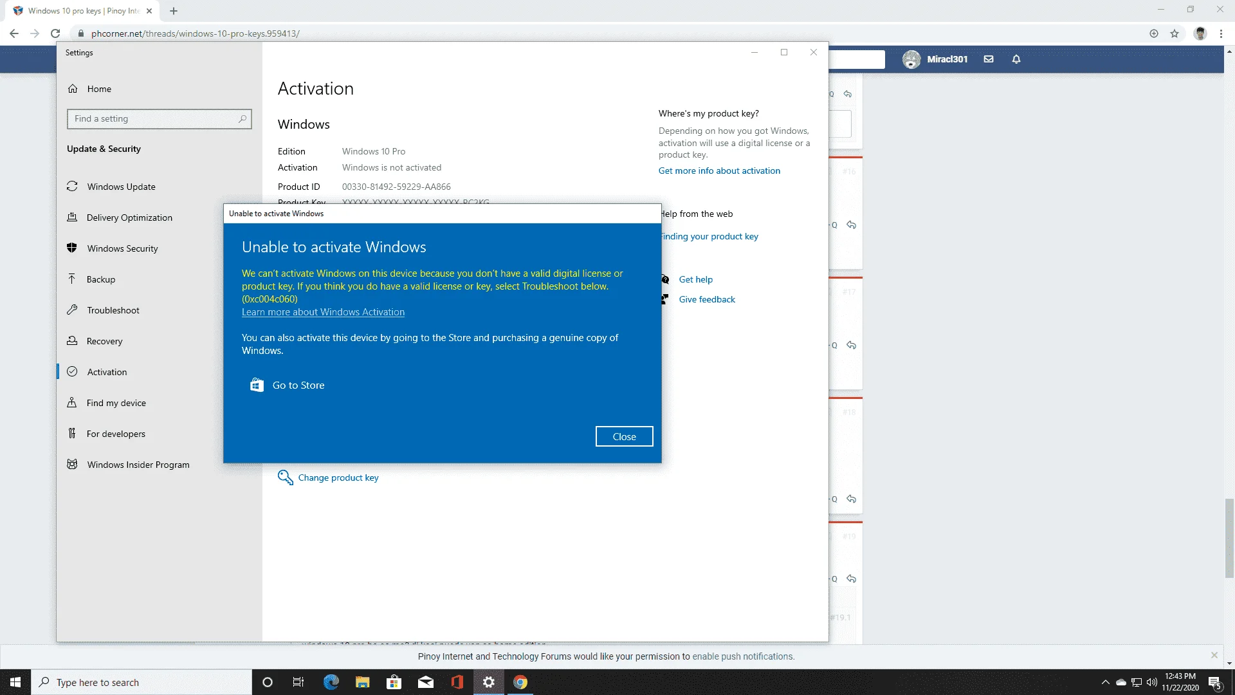Close the Unable to activate Windows dialog

[x=624, y=436]
